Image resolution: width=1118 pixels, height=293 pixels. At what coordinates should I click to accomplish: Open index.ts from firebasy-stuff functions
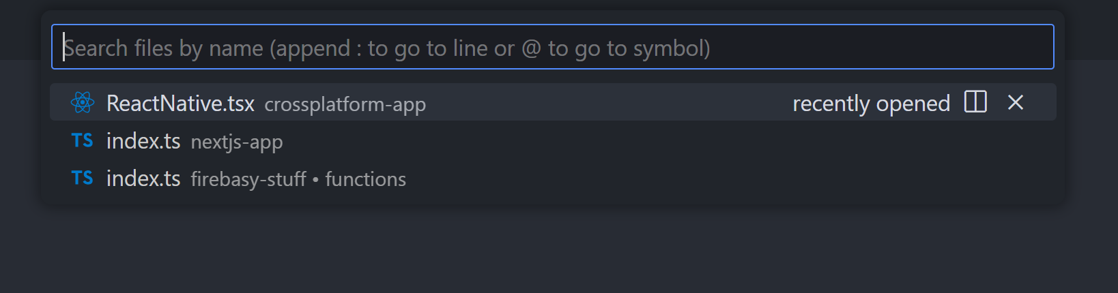[143, 179]
